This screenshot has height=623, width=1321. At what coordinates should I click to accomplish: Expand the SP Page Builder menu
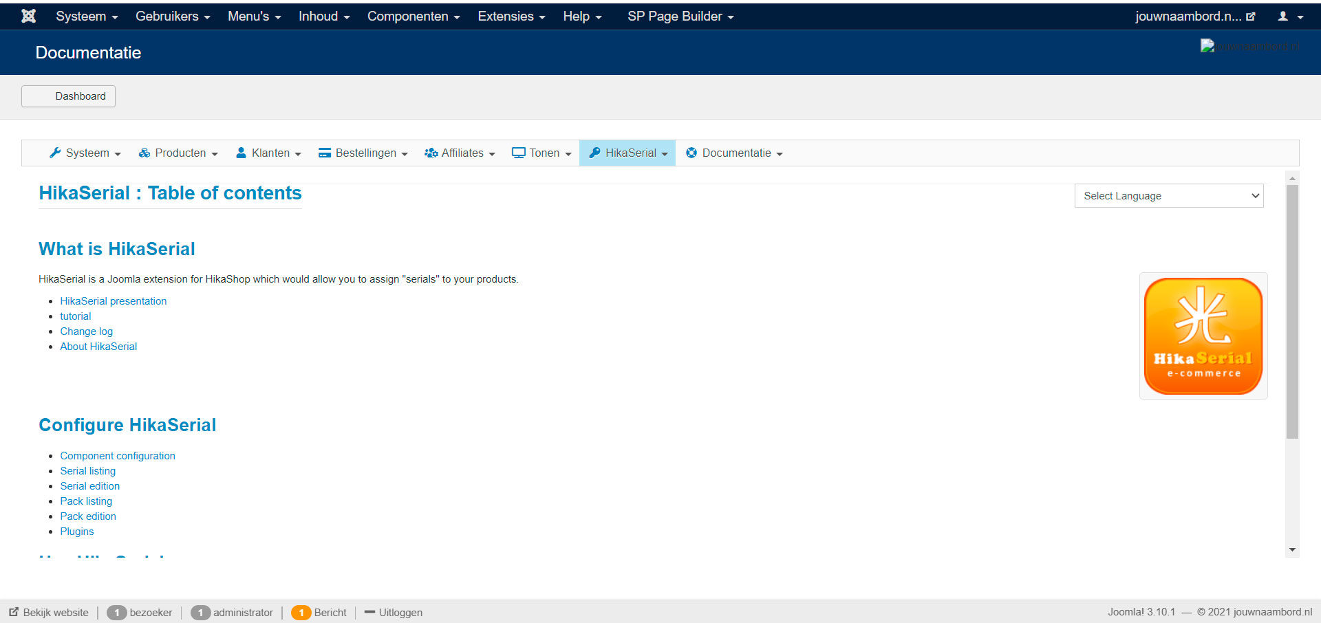point(680,16)
